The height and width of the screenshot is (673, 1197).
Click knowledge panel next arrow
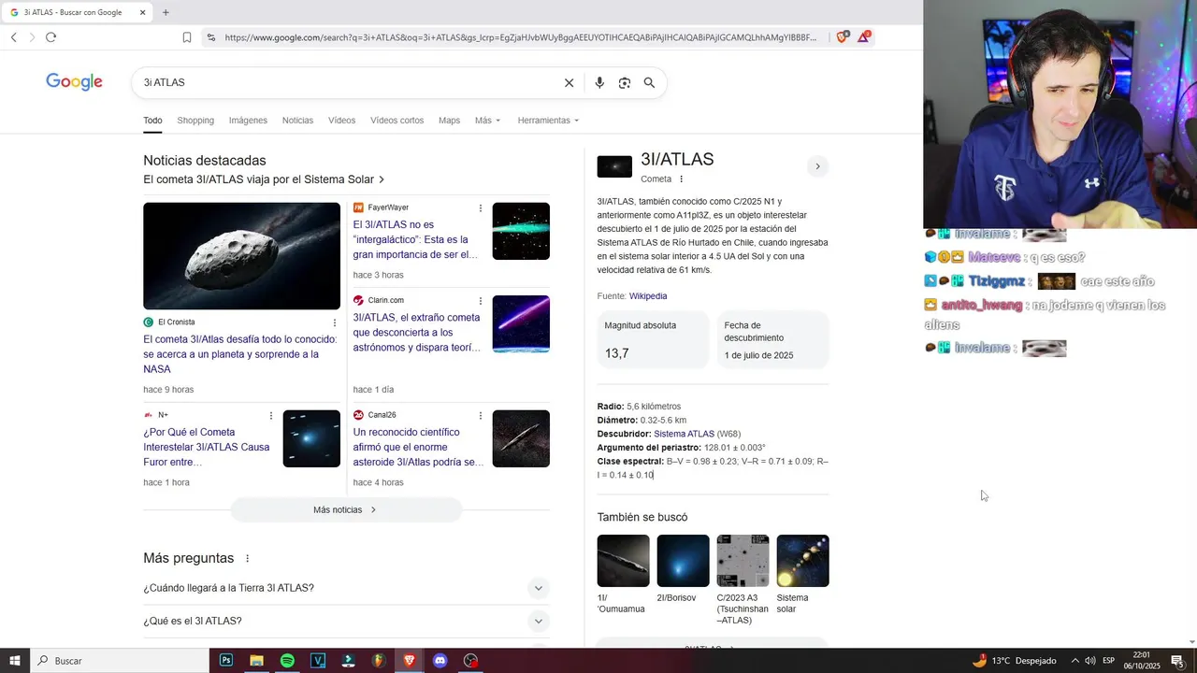(817, 166)
